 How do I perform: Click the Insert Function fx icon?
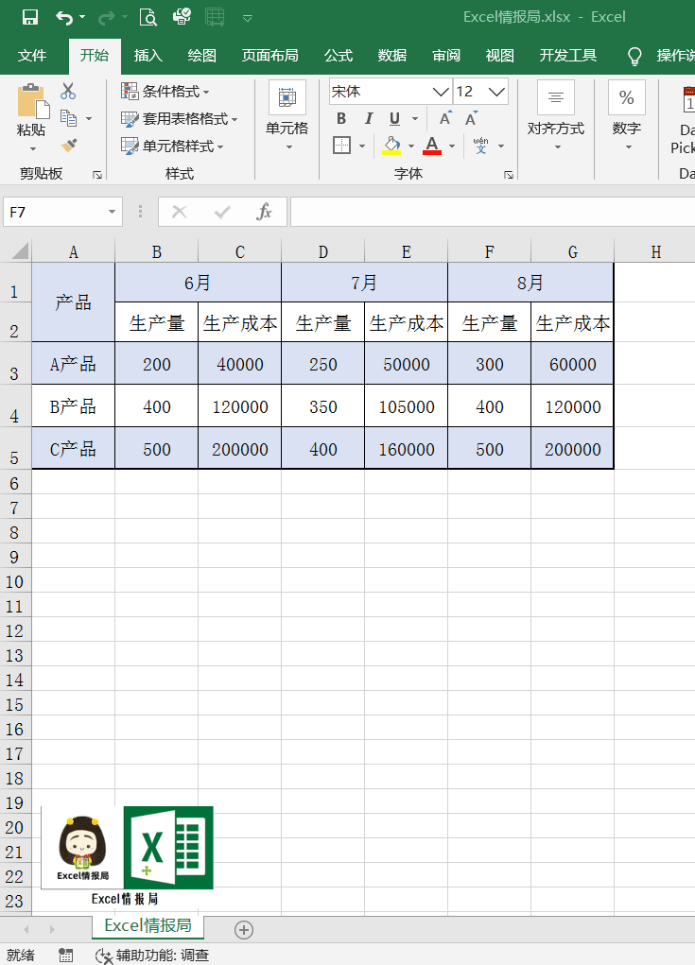(265, 212)
